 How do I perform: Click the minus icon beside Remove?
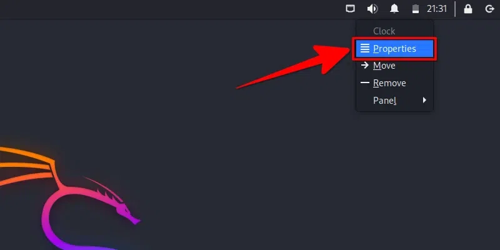(x=365, y=83)
